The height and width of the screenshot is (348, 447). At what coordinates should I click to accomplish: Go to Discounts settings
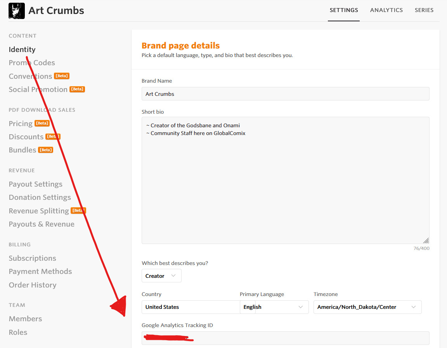tap(26, 137)
